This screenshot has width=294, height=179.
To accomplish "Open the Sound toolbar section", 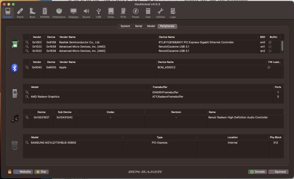I will (86, 13).
